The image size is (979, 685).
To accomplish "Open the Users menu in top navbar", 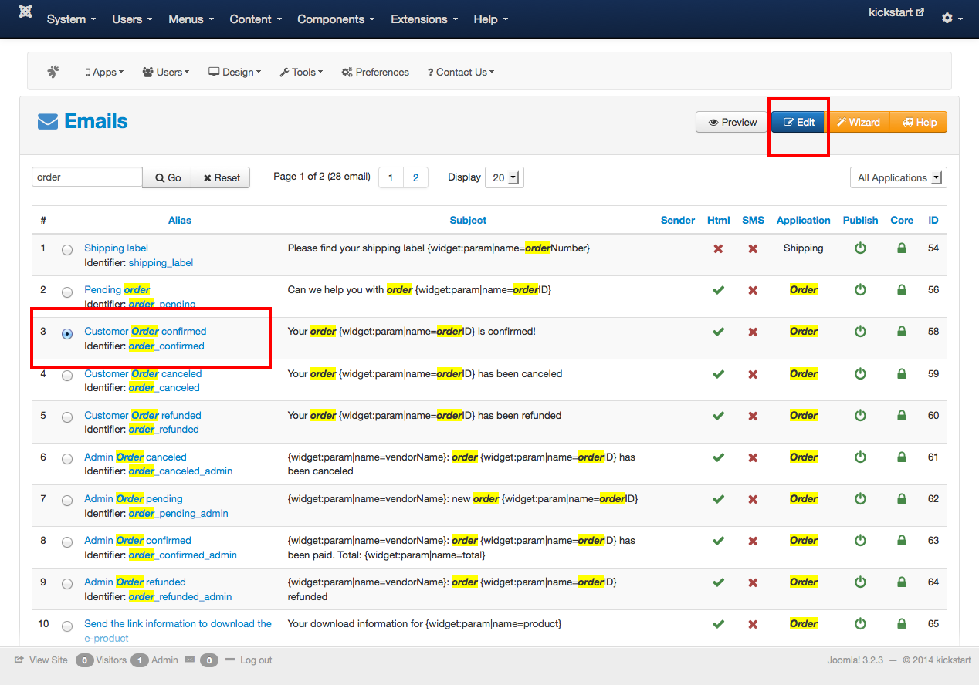I will click(x=132, y=19).
